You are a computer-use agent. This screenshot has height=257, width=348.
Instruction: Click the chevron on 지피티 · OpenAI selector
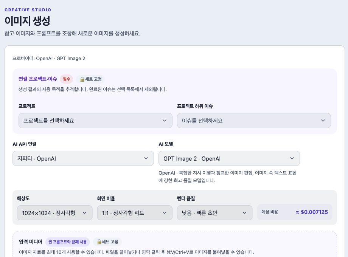pyautogui.click(x=146, y=158)
